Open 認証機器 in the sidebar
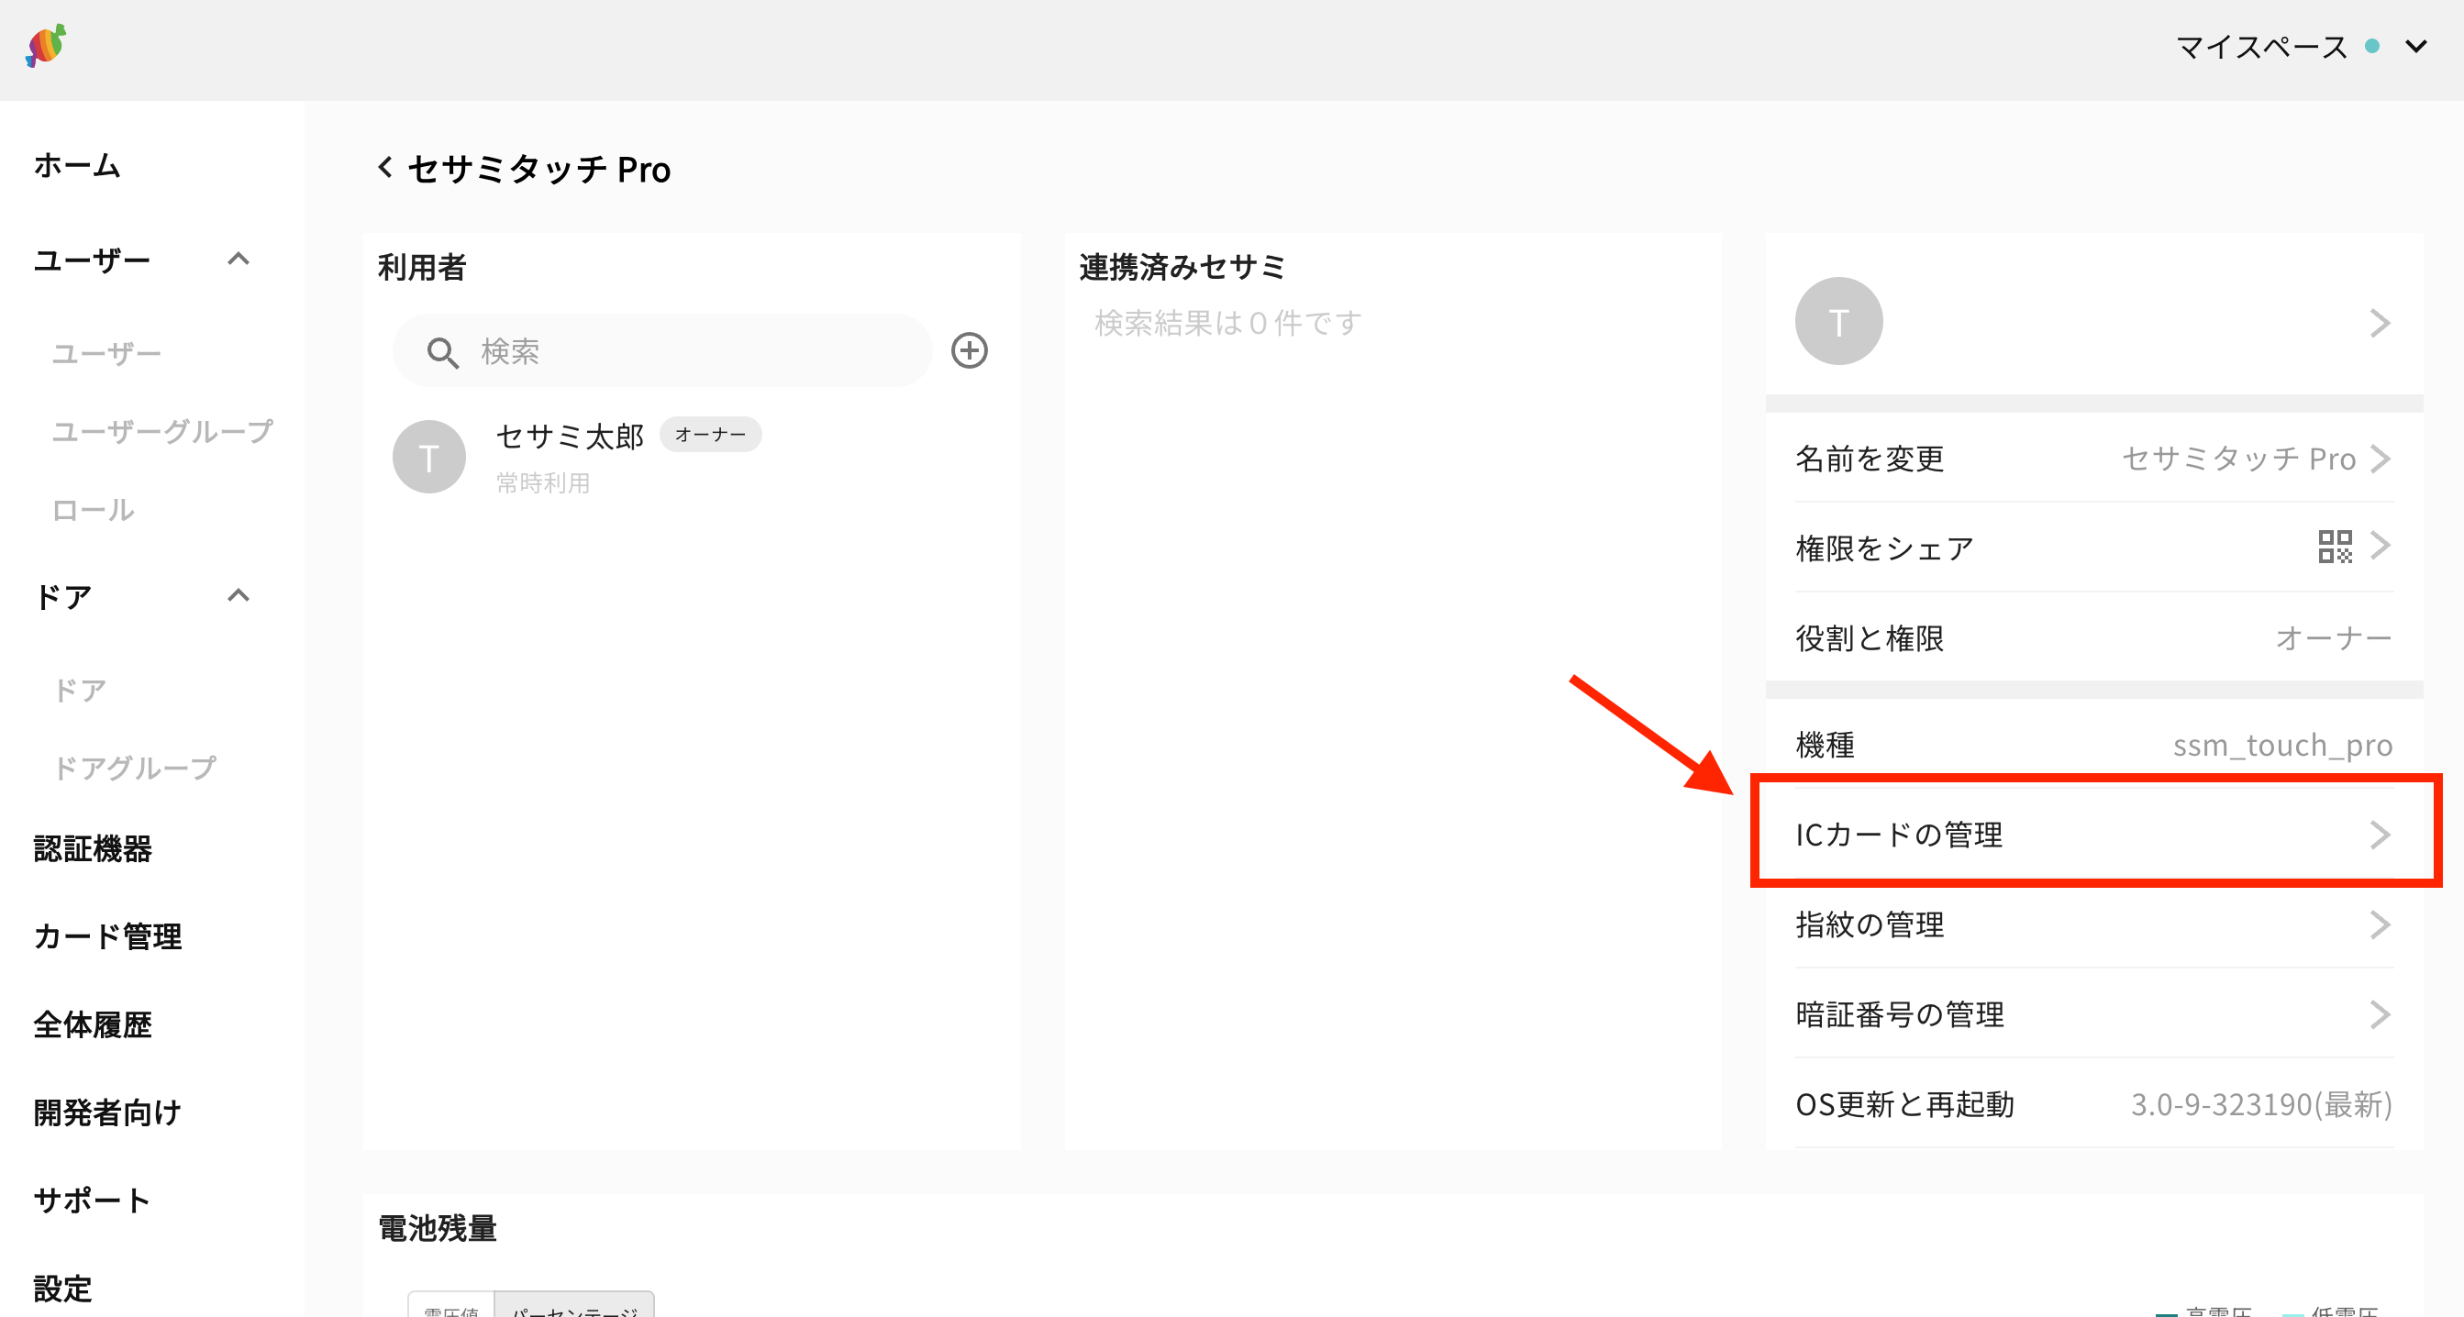The image size is (2464, 1317). pos(93,848)
